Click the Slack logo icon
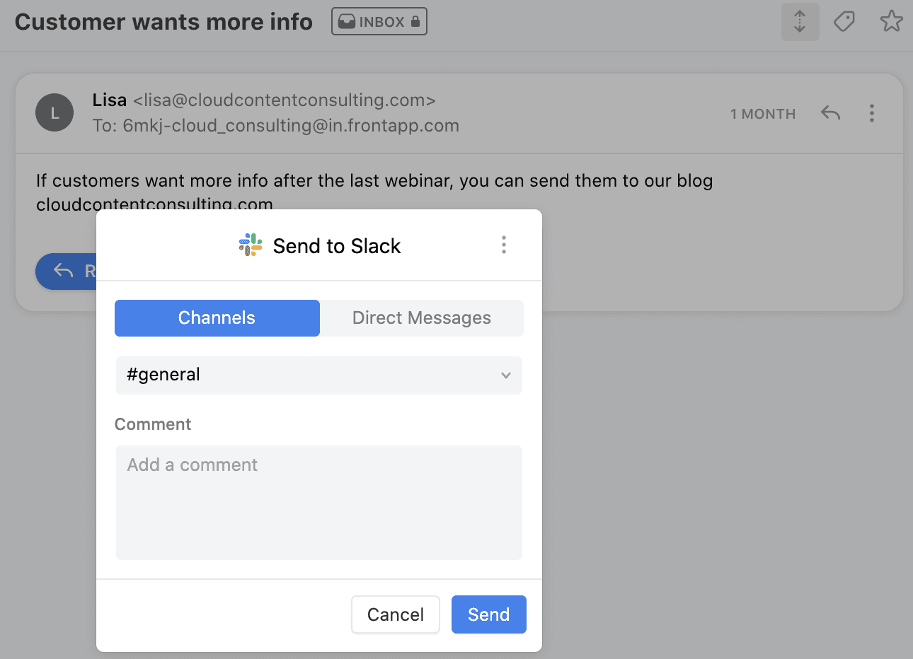 251,245
